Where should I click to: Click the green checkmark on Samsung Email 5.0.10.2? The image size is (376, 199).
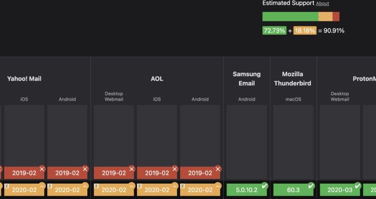click(x=265, y=186)
